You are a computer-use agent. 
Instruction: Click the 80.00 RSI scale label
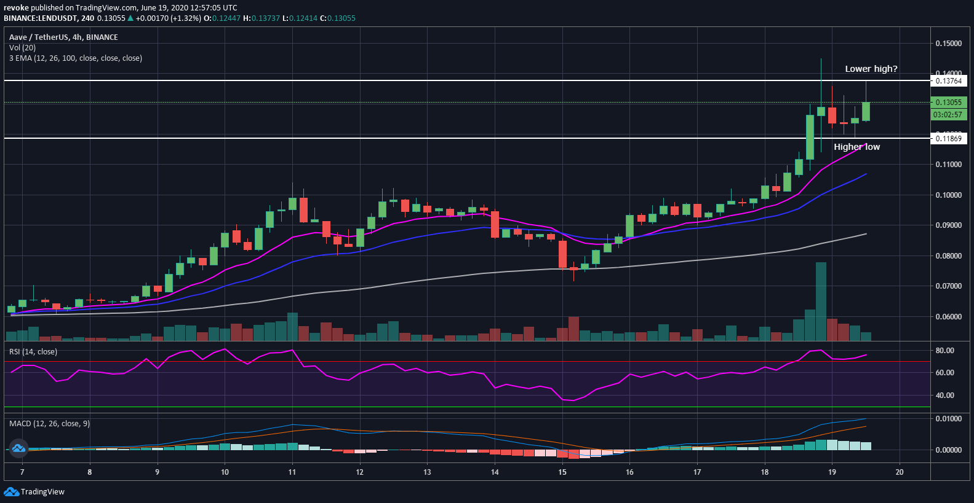click(x=944, y=351)
